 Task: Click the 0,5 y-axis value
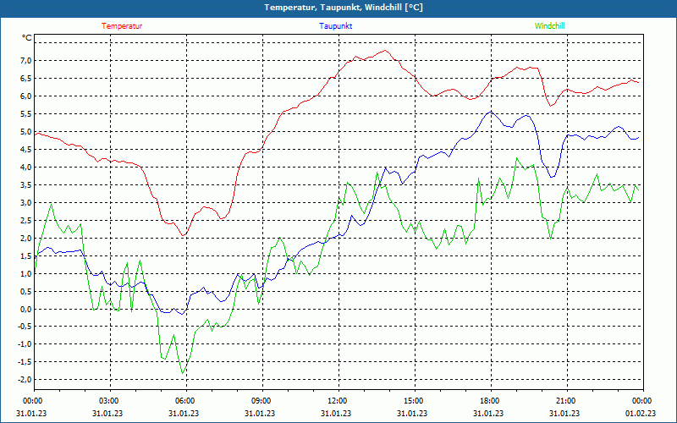pyautogui.click(x=27, y=291)
